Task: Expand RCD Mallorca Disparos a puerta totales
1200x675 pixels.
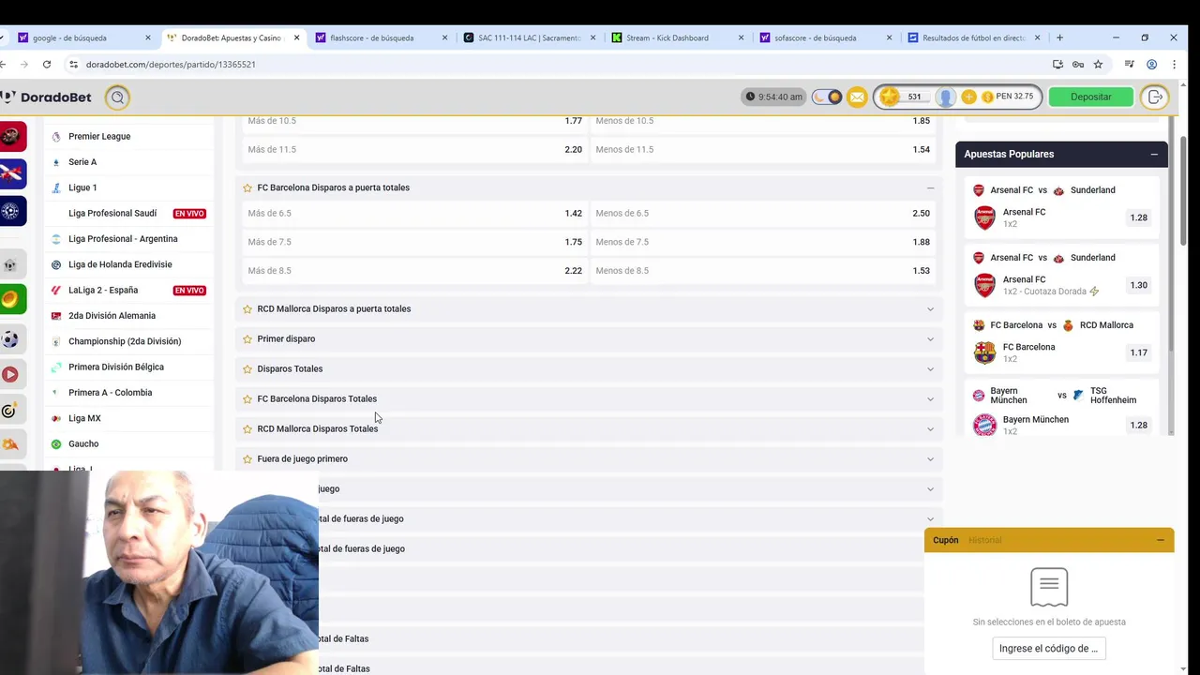Action: [x=930, y=308]
